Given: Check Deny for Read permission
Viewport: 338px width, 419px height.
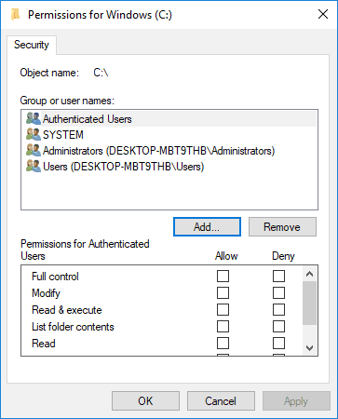Looking at the screenshot, I should [278, 343].
